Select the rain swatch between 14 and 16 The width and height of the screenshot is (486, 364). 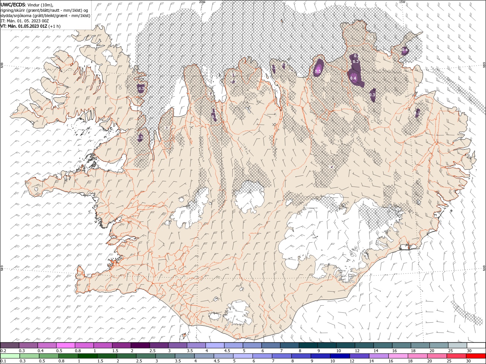click(379, 356)
